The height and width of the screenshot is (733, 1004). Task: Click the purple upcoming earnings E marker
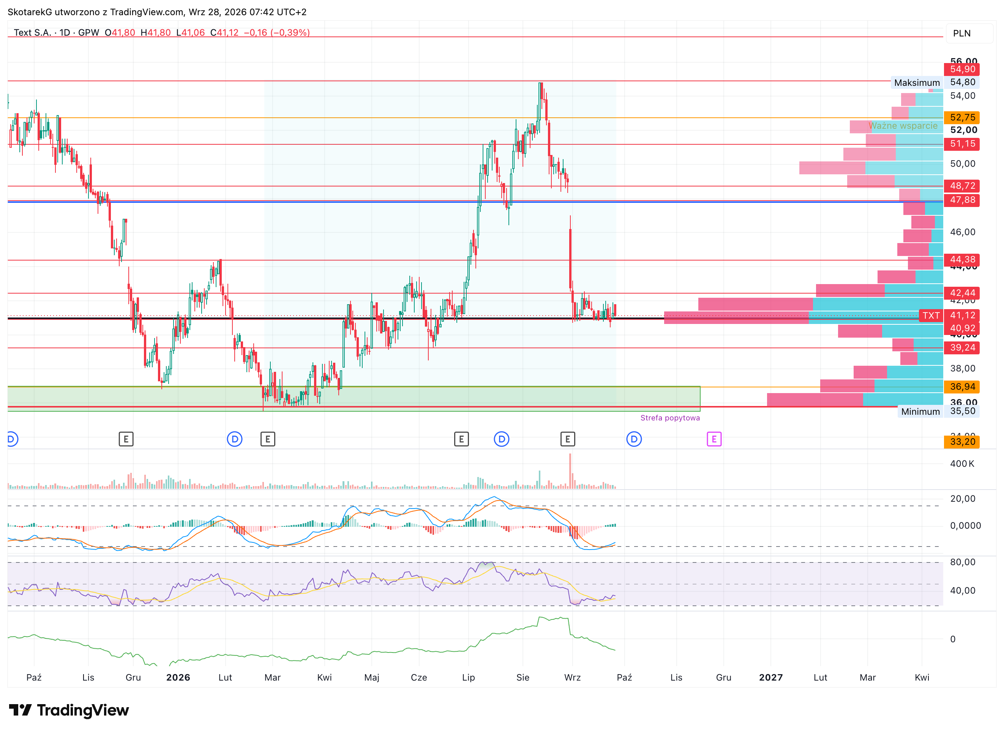click(x=714, y=439)
